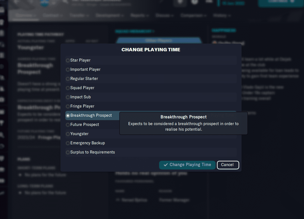
Task: Confirm with Change Playing Time button
Action: point(187,165)
